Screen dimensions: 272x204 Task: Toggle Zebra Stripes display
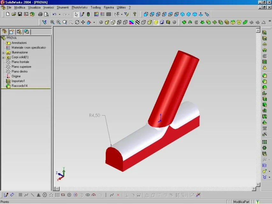[x=138, y=22]
